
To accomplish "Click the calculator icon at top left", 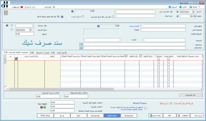I will coord(6,13).
